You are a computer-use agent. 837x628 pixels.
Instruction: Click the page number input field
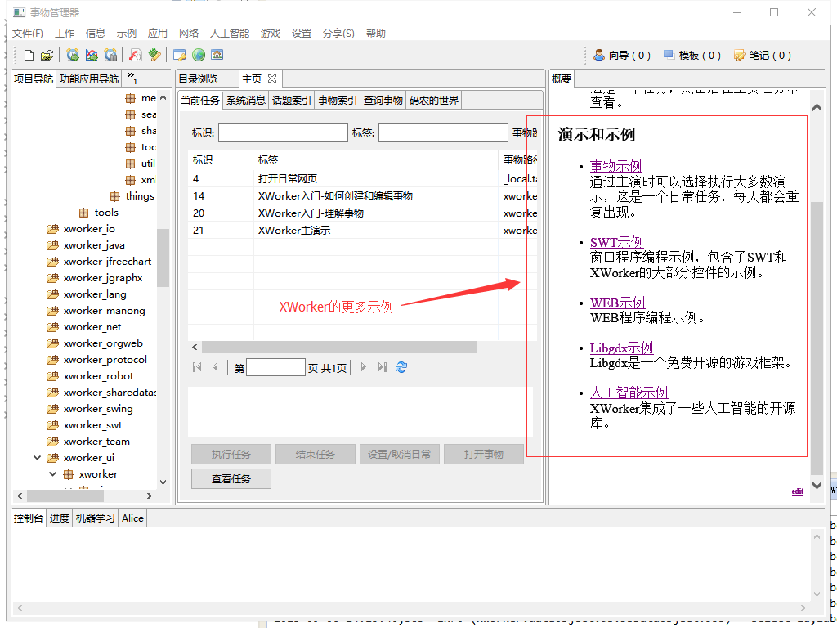tap(276, 367)
